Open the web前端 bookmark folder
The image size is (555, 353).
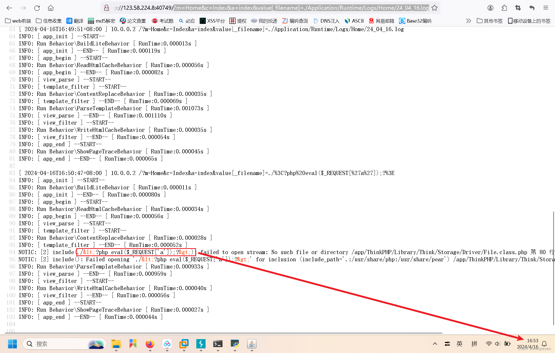[18, 21]
